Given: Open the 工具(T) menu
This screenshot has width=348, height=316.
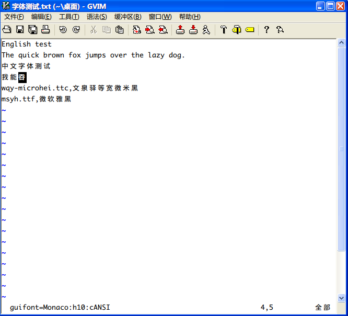Looking at the screenshot, I should 69,17.
